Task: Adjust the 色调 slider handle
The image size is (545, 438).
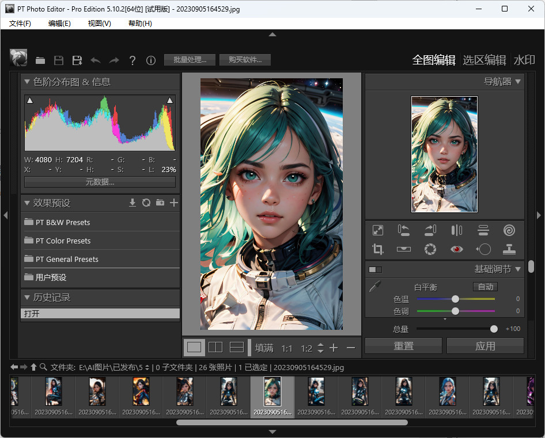Action: coord(455,311)
